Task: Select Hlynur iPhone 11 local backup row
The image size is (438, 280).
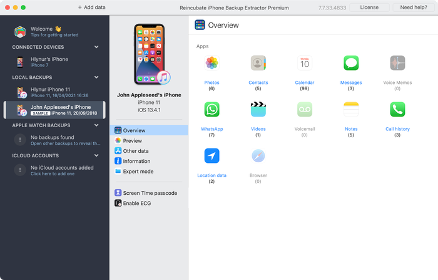Action: pos(54,92)
